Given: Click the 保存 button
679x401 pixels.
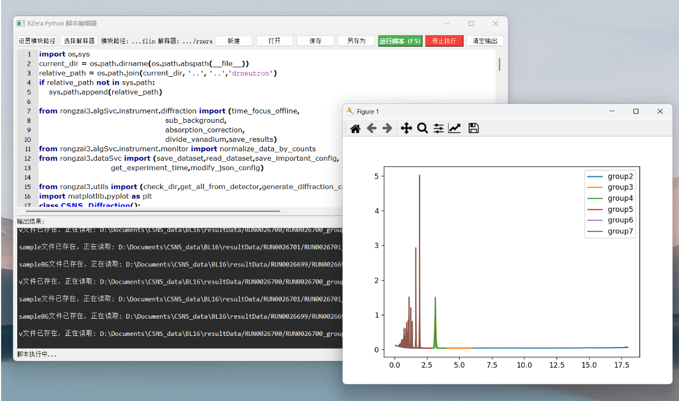Looking at the screenshot, I should (315, 41).
